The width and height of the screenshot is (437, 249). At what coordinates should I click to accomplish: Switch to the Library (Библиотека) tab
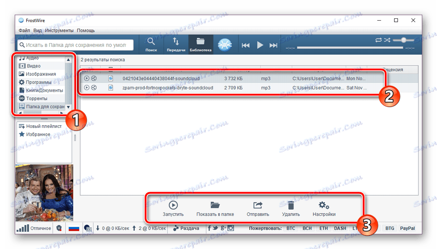point(201,44)
